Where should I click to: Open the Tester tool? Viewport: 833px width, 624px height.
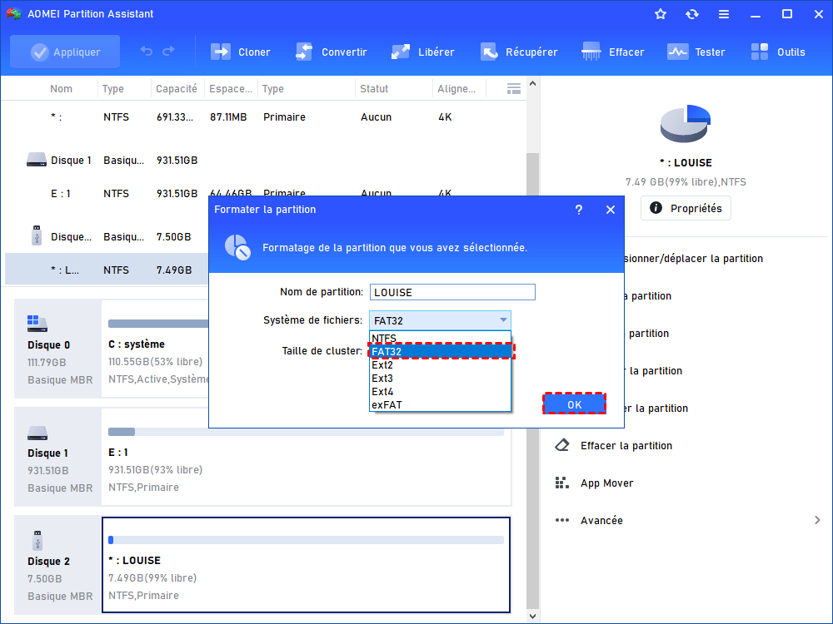pos(696,52)
